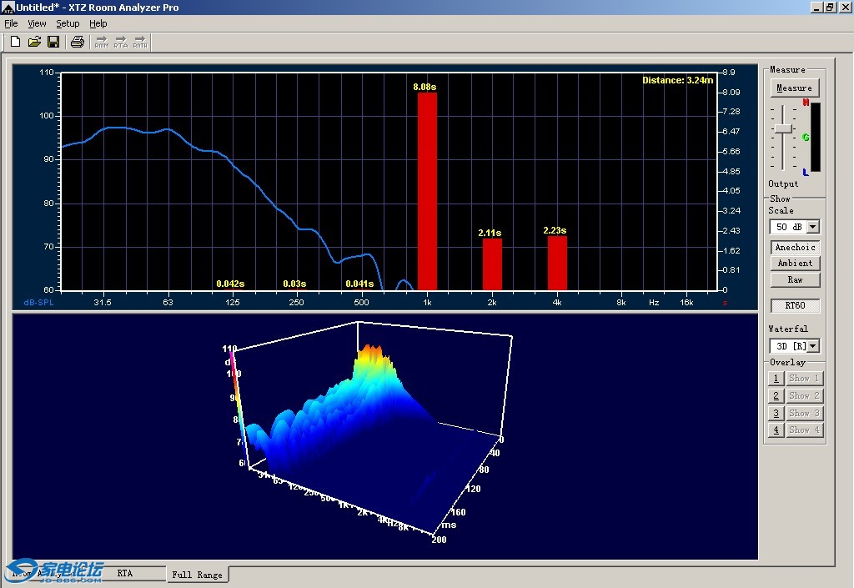Toggle the Raw display mode

(795, 280)
